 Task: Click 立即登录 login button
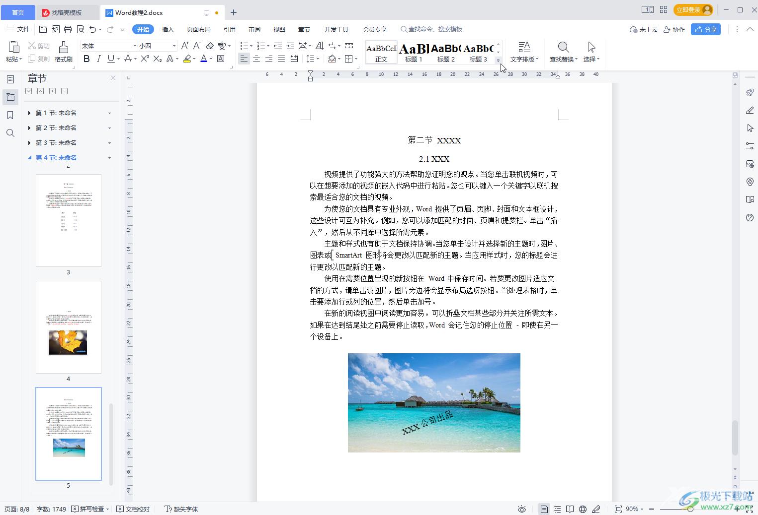[x=693, y=10]
